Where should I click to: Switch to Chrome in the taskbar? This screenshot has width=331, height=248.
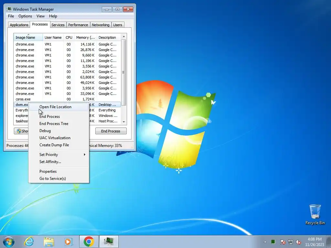click(89, 242)
